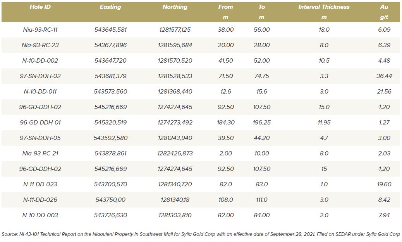Viewport: 402px width, 242px height.
Task: Click the 97-SN-DDH-05 hole ID
Action: click(x=40, y=138)
